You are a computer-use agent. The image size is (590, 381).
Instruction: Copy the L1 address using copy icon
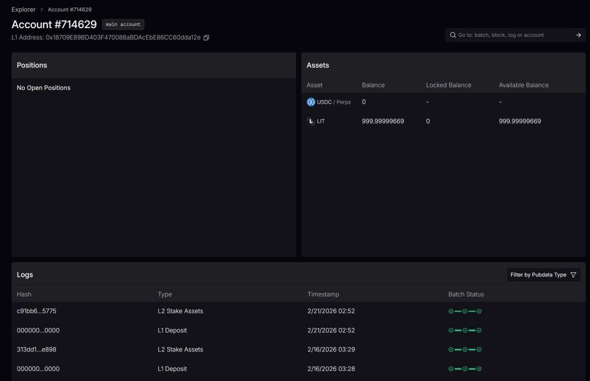[206, 38]
